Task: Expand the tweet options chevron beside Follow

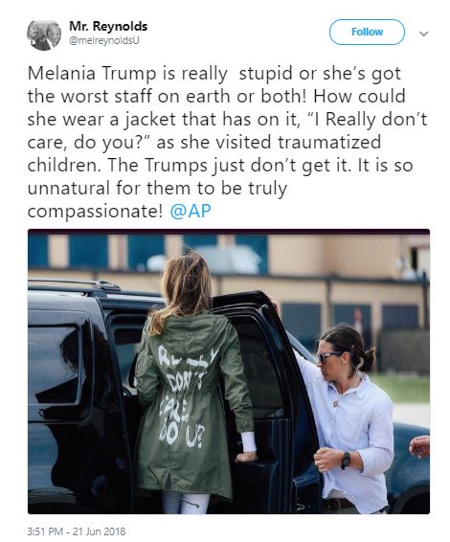Action: click(x=424, y=34)
